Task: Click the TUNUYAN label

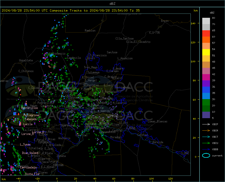Action: click(x=58, y=165)
